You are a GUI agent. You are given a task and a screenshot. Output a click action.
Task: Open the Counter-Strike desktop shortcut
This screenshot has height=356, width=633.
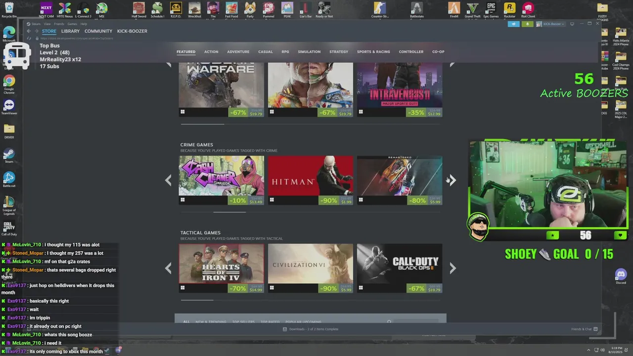pyautogui.click(x=380, y=9)
